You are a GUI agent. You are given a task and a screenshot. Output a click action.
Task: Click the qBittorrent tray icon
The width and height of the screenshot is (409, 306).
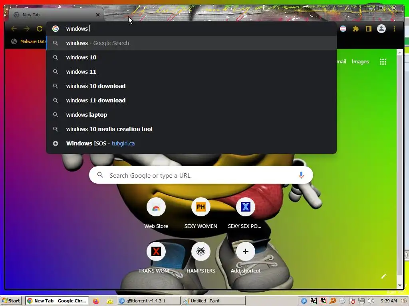click(x=304, y=301)
